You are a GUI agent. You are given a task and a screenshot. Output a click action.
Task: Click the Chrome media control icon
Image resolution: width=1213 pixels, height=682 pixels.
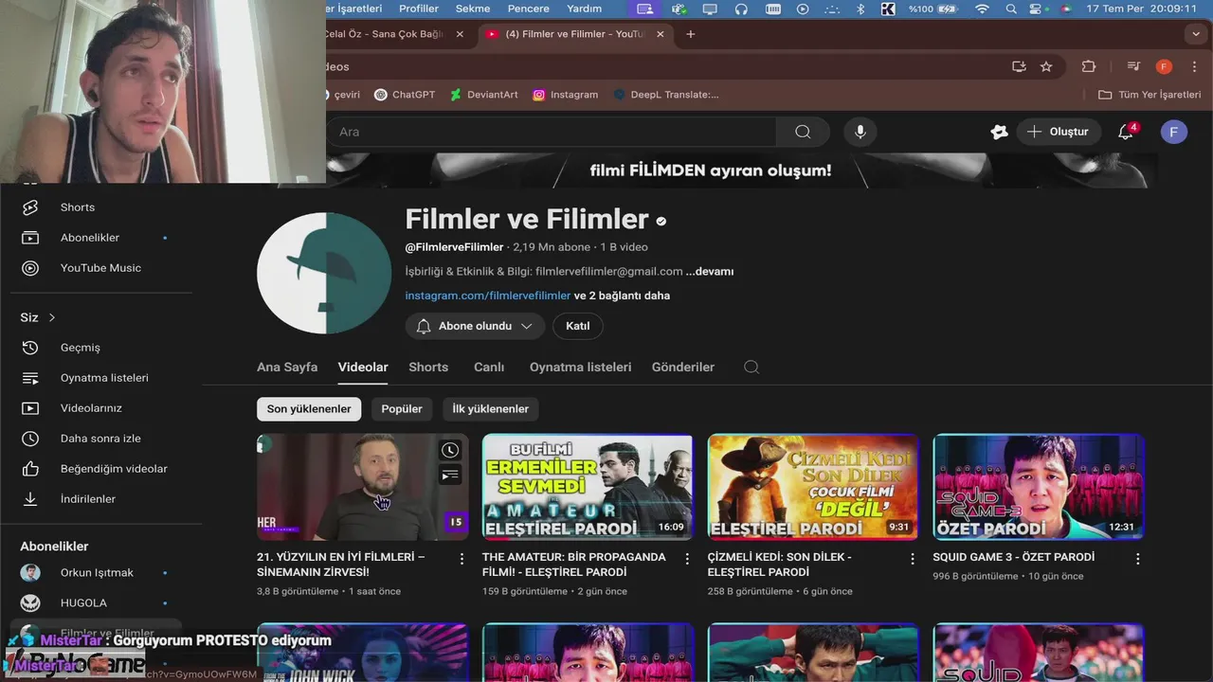[x=1133, y=66]
